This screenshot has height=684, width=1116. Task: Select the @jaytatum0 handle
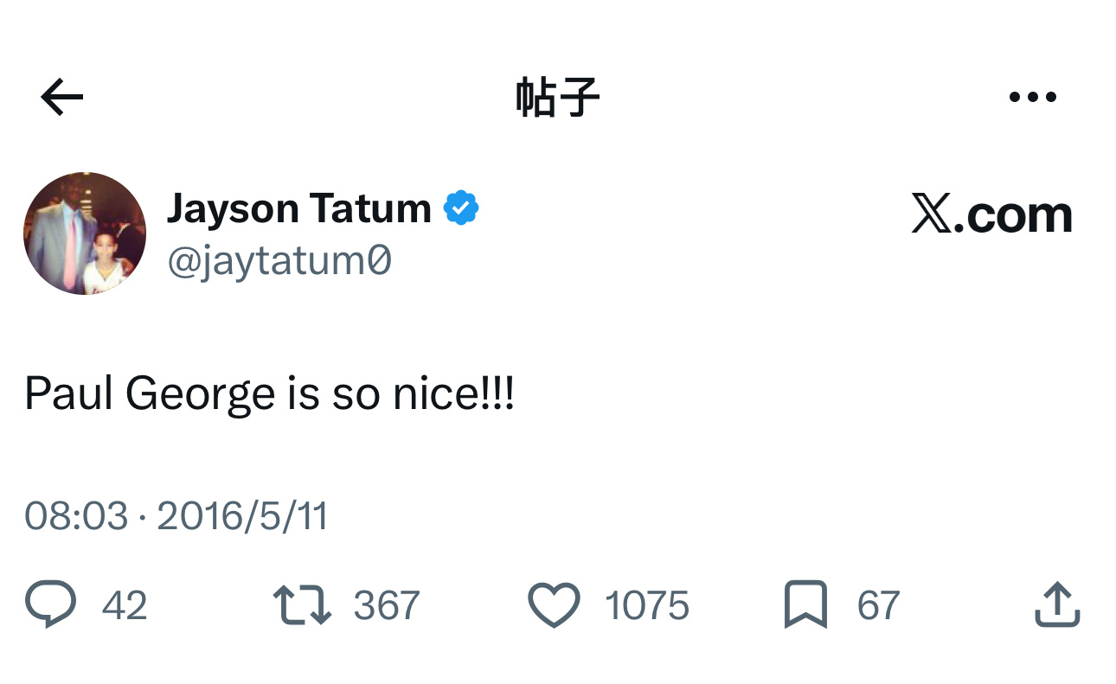tap(279, 260)
